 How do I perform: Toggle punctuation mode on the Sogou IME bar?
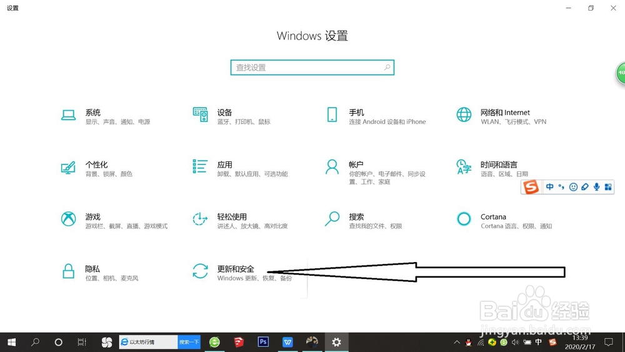tap(561, 187)
